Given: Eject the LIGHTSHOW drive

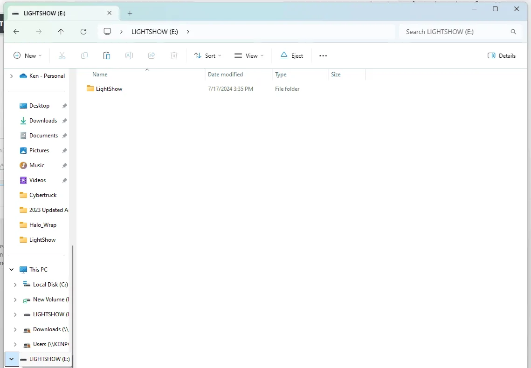Looking at the screenshot, I should pyautogui.click(x=292, y=55).
